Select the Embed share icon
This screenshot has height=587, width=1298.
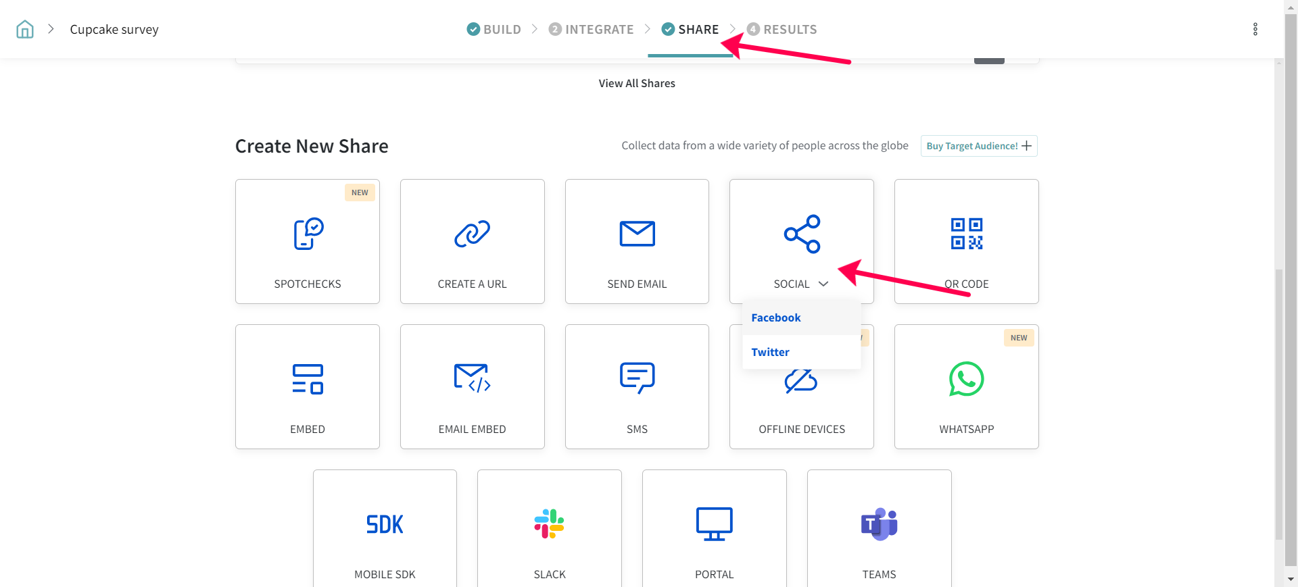(307, 379)
